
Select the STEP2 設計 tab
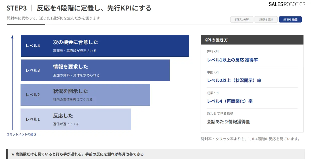point(266,19)
